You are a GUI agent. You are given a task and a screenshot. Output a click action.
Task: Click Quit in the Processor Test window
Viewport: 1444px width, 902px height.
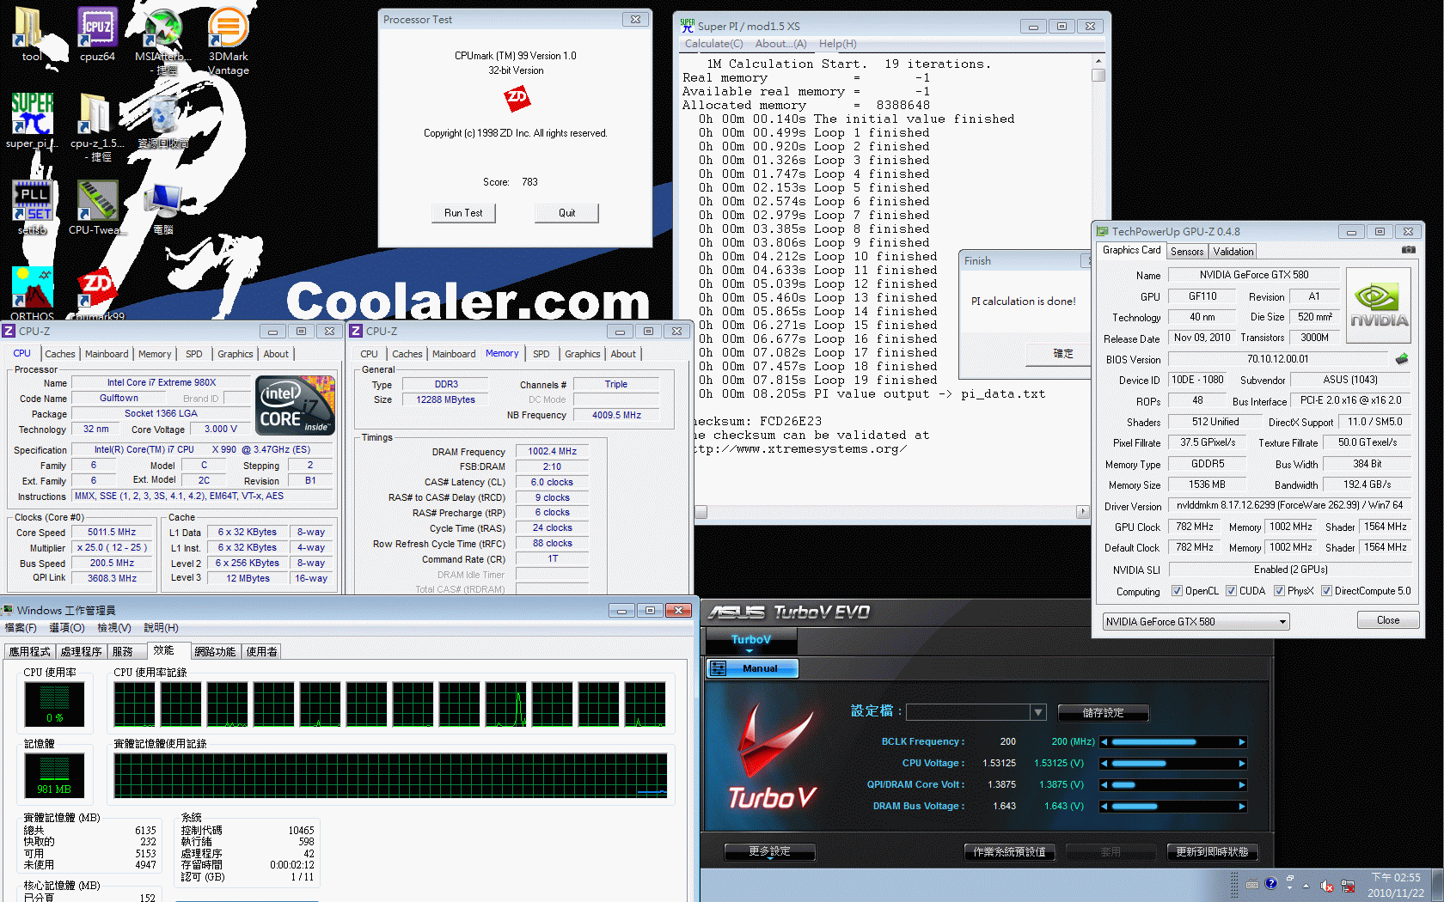(566, 213)
